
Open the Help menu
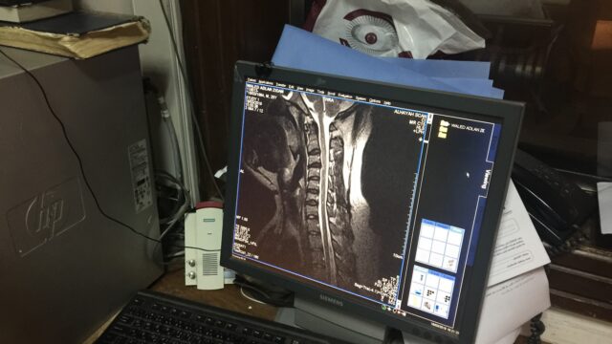tap(387, 103)
